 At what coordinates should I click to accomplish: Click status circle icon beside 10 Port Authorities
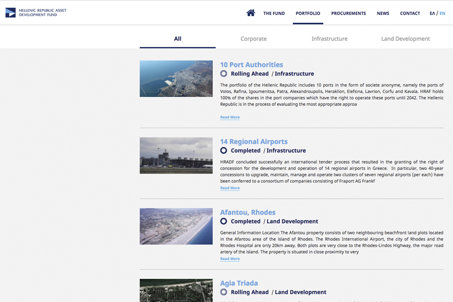224,74
